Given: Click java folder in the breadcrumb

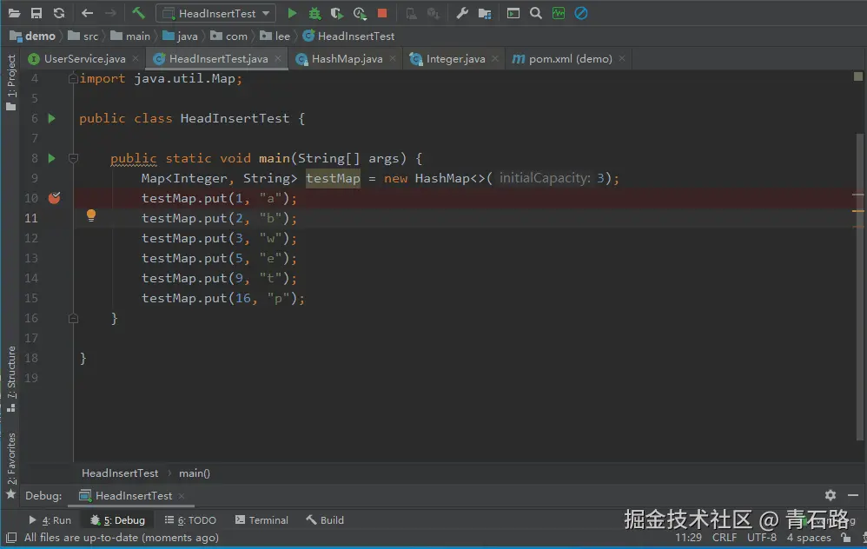Looking at the screenshot, I should 180,36.
